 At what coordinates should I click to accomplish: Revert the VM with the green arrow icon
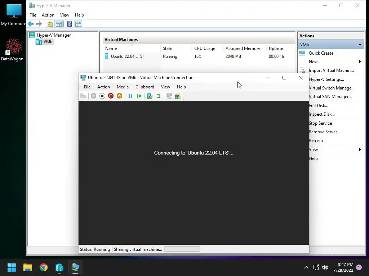click(159, 96)
